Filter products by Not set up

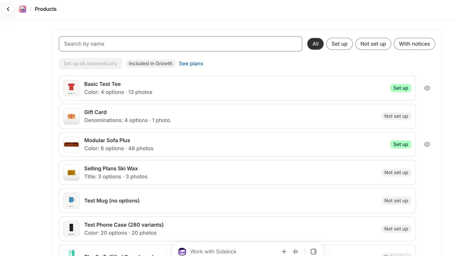[x=373, y=44]
